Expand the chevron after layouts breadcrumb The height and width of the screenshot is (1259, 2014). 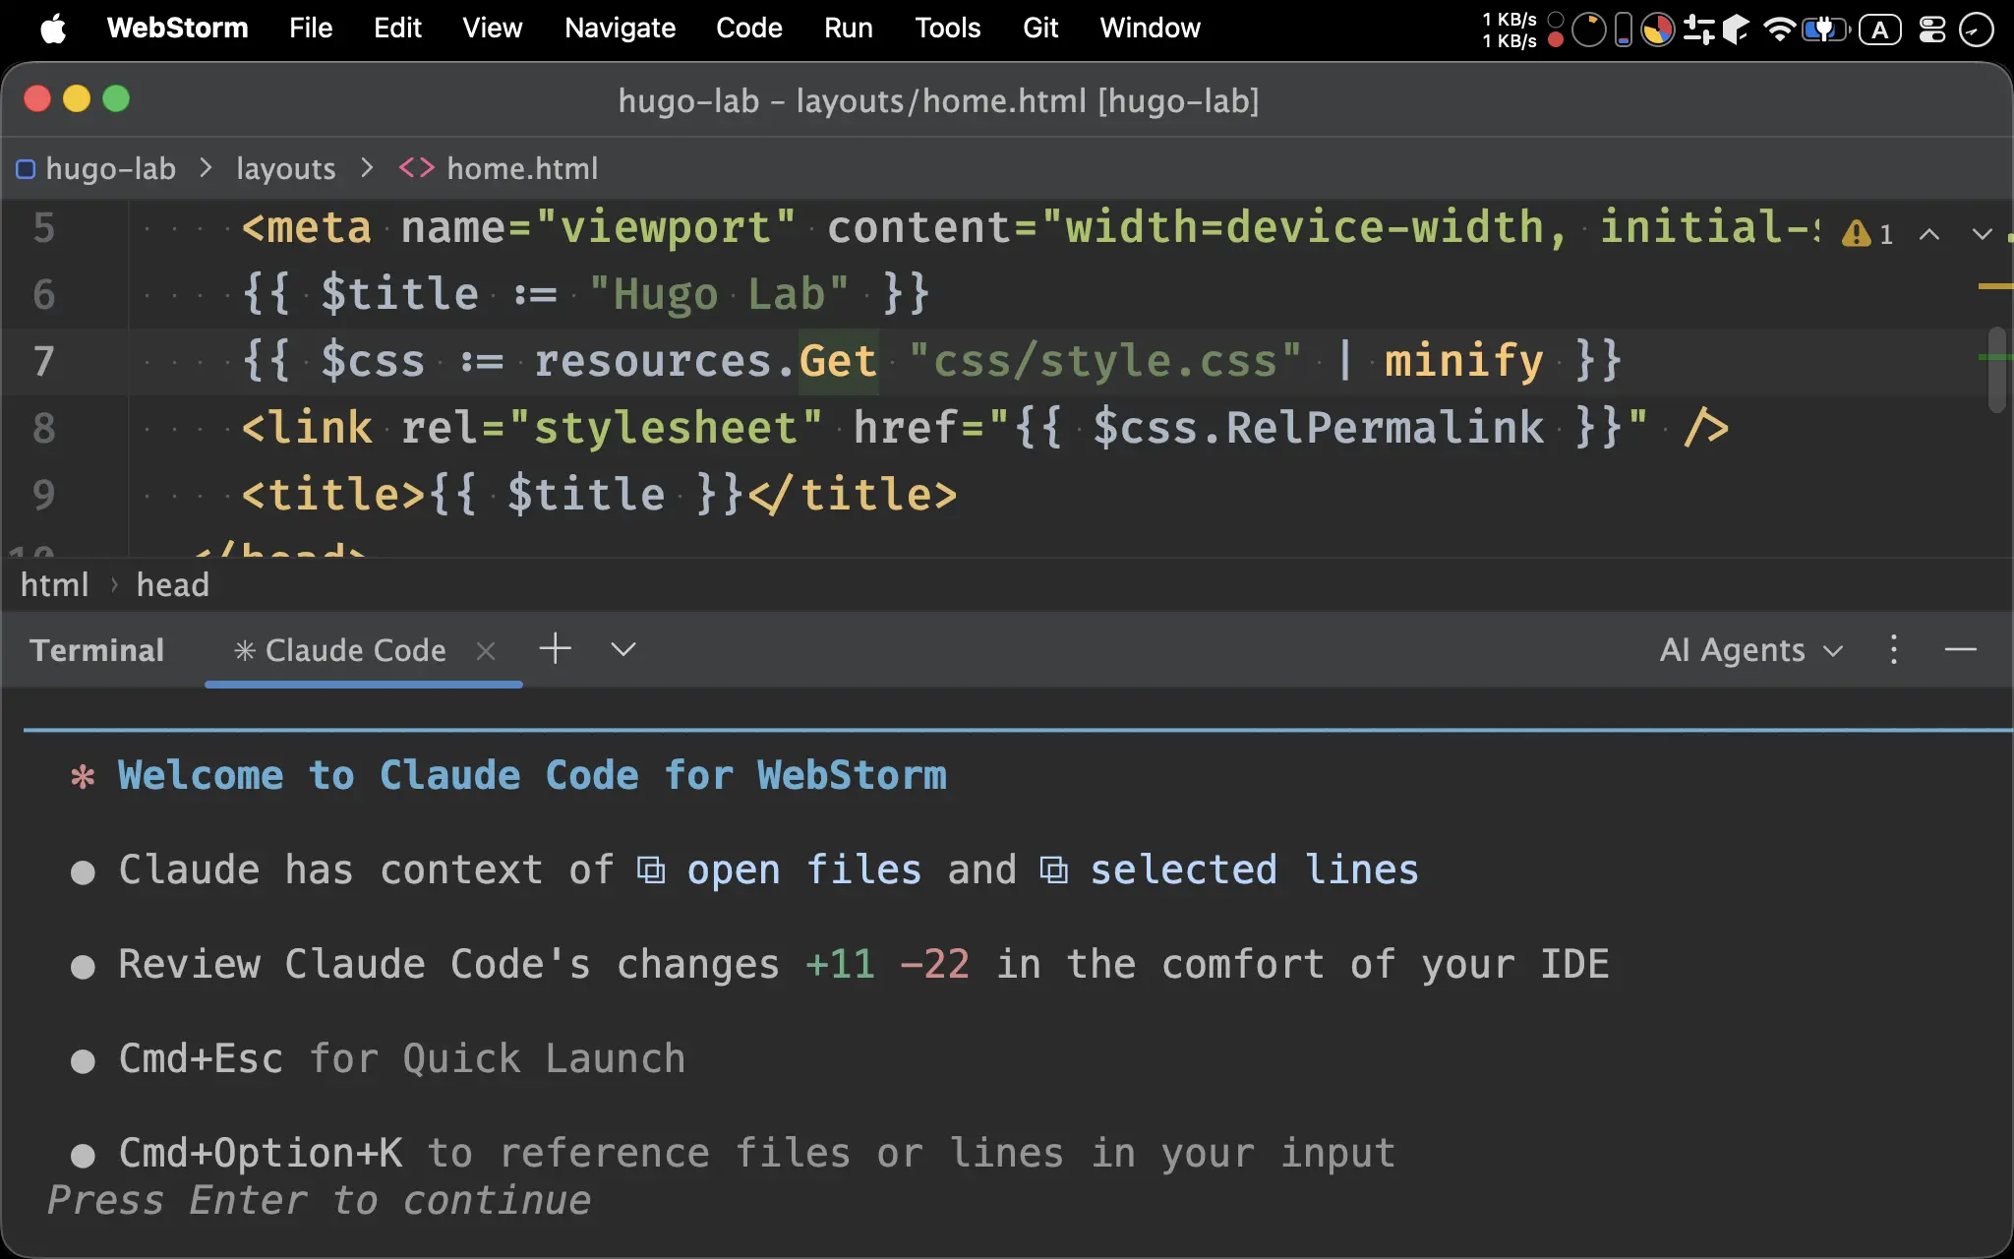(x=367, y=168)
